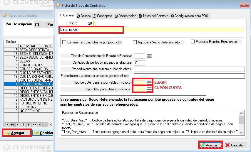Go to previous record arrow

pos(18,124)
